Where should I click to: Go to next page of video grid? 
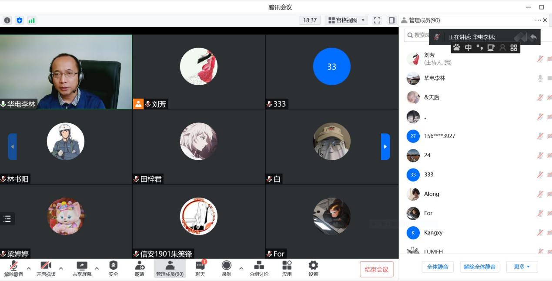coord(385,147)
